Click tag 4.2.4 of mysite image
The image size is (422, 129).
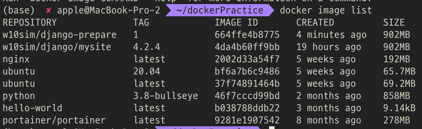(x=147, y=47)
